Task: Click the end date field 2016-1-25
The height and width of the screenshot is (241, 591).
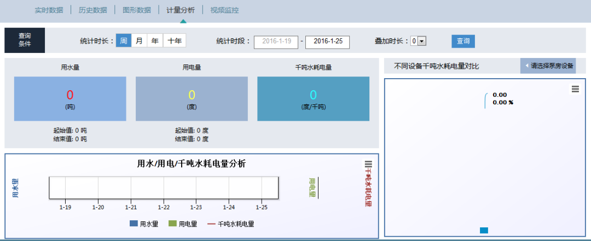Action: (x=328, y=42)
